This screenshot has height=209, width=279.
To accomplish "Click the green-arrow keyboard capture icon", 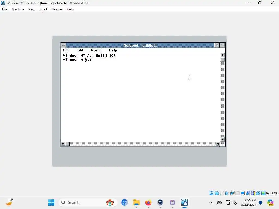I will click(x=263, y=193).
